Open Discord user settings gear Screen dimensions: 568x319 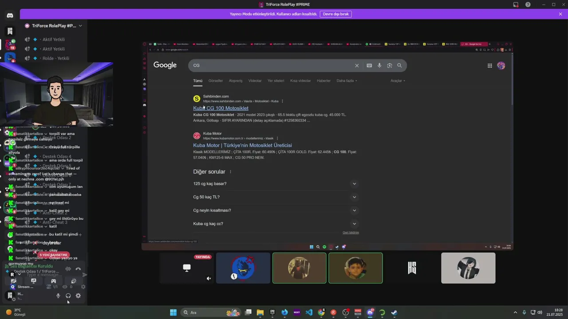(79, 296)
